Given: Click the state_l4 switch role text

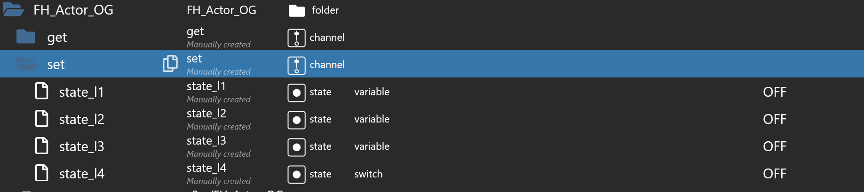Looking at the screenshot, I should click(x=368, y=174).
